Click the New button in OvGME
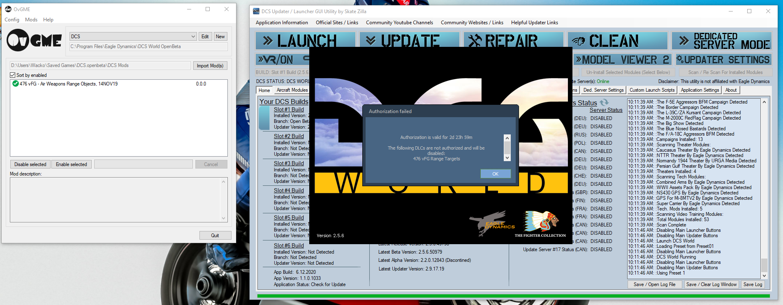Viewport: 783px width, 305px height. 220,37
